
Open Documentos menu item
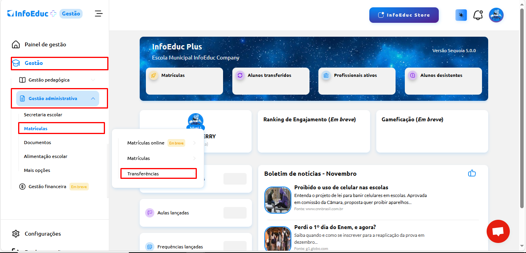tap(37, 143)
